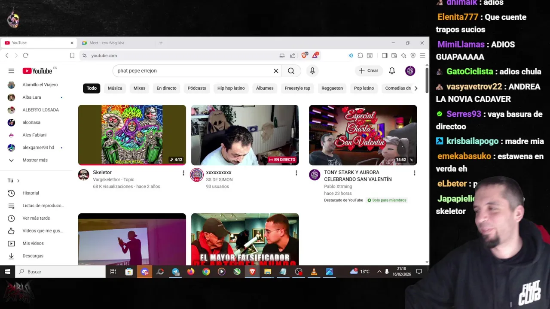550x309 pixels.
Task: Run search with the magnifier button
Action: coord(291,71)
